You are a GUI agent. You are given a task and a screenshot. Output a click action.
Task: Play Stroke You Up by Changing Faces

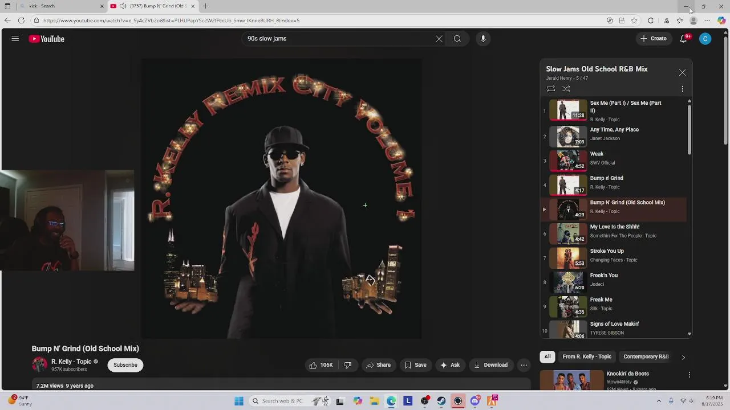click(x=614, y=257)
